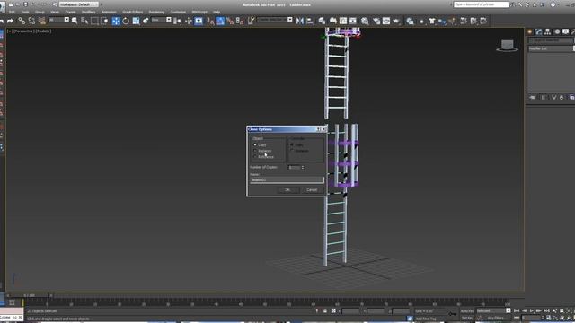Select the Copy controller radio button
The width and height of the screenshot is (575, 323).
pyautogui.click(x=292, y=145)
